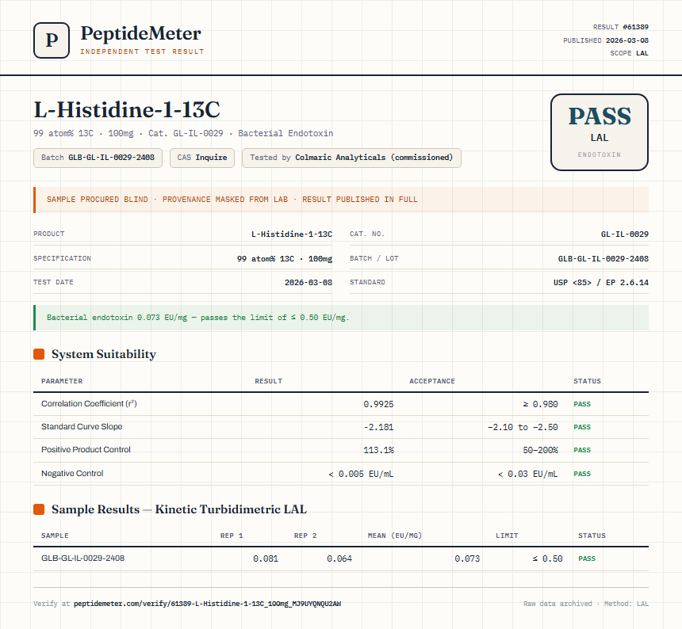Click the Acceptance column header
Image resolution: width=682 pixels, height=629 pixels.
pos(432,381)
